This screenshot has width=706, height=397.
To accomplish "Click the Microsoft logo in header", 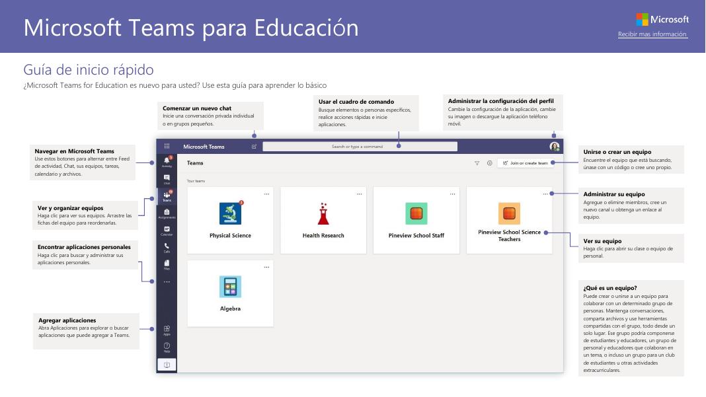I will pos(662,19).
